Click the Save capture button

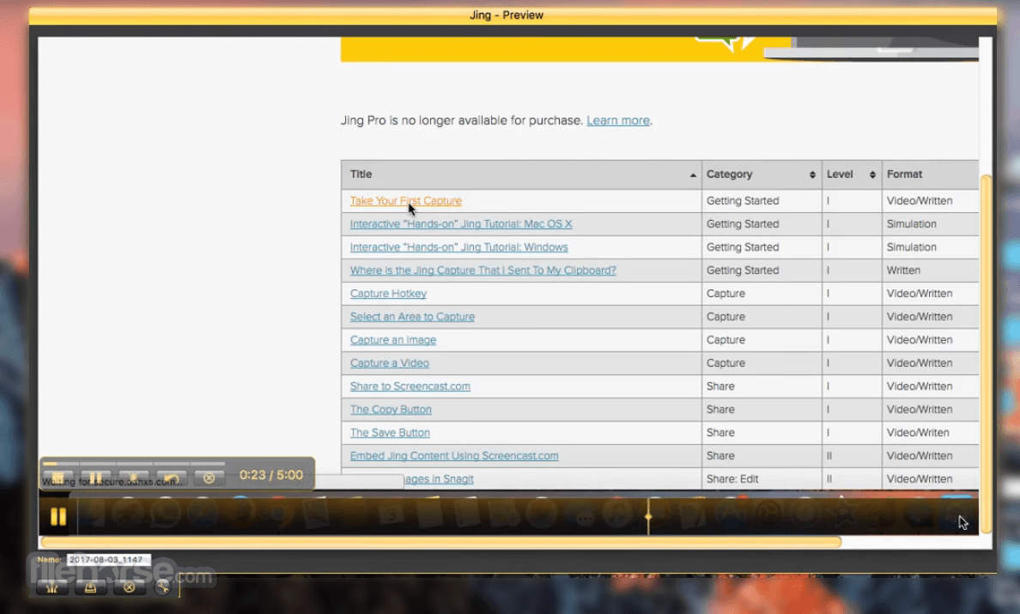click(x=90, y=587)
